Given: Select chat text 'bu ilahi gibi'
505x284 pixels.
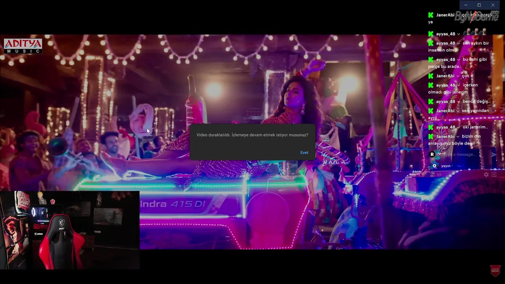Looking at the screenshot, I should (x=475, y=60).
